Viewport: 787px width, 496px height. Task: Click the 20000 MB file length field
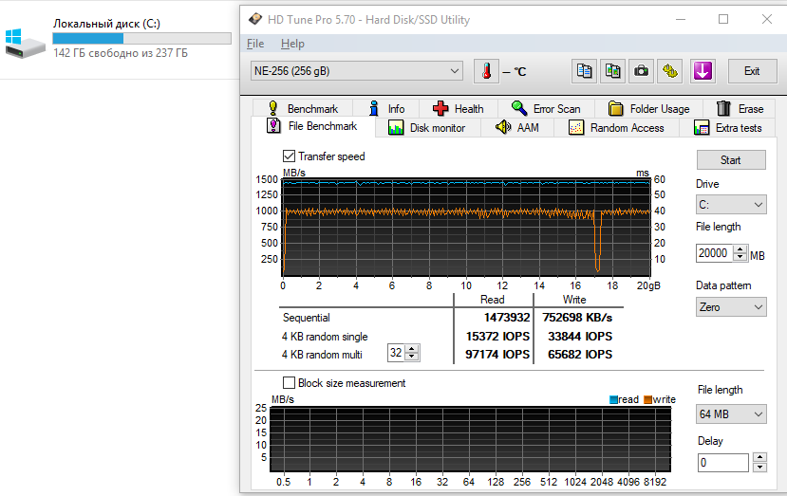pyautogui.click(x=715, y=253)
